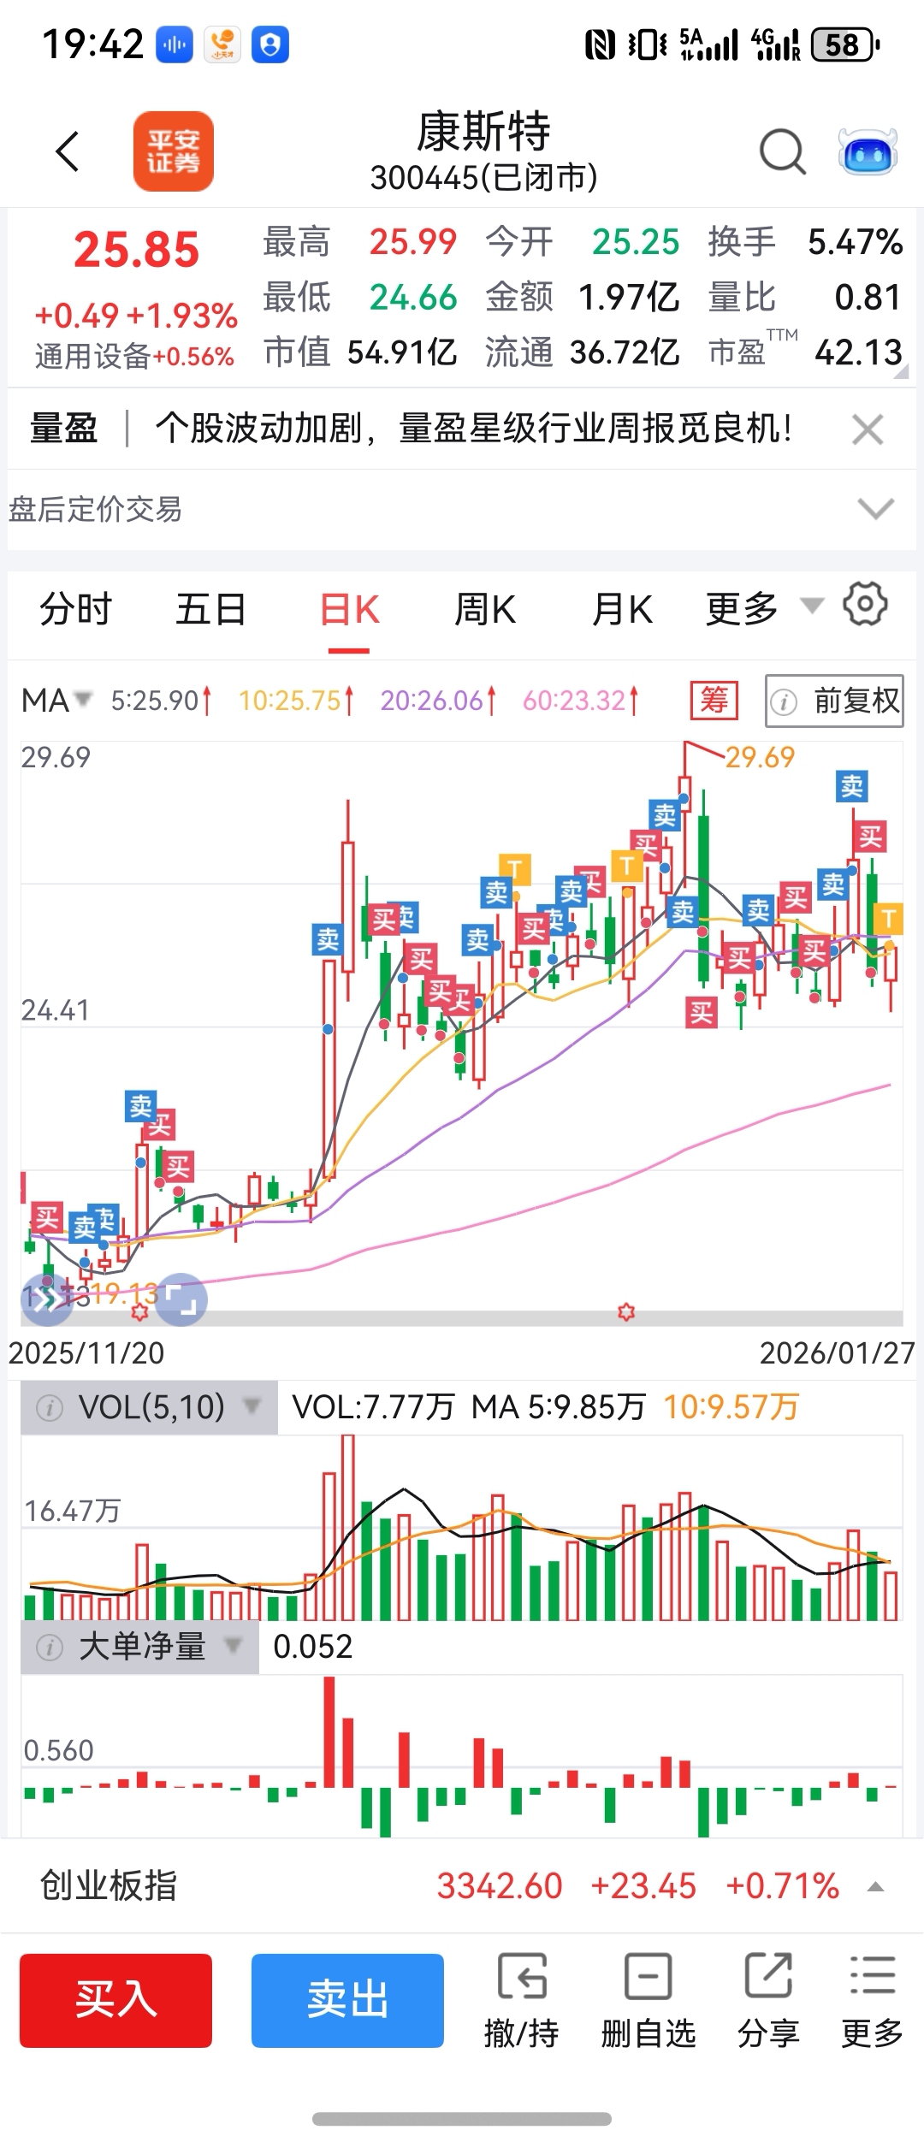Image resolution: width=924 pixels, height=2142 pixels.
Task: Switch to the 周K tab
Action: tap(485, 610)
